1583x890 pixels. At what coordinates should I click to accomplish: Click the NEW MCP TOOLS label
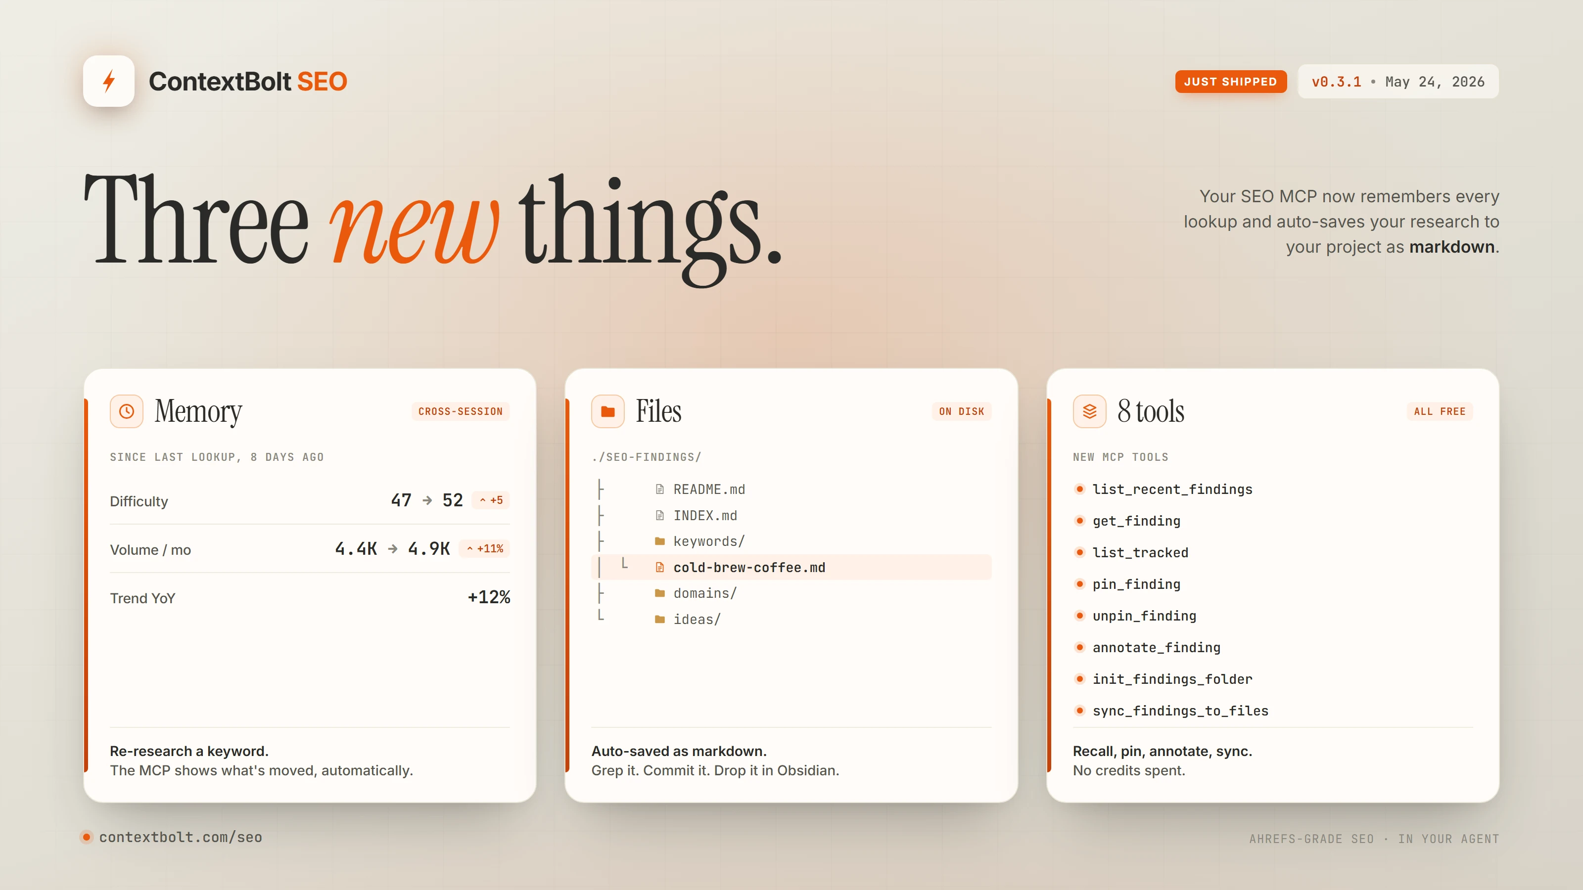pos(1120,457)
